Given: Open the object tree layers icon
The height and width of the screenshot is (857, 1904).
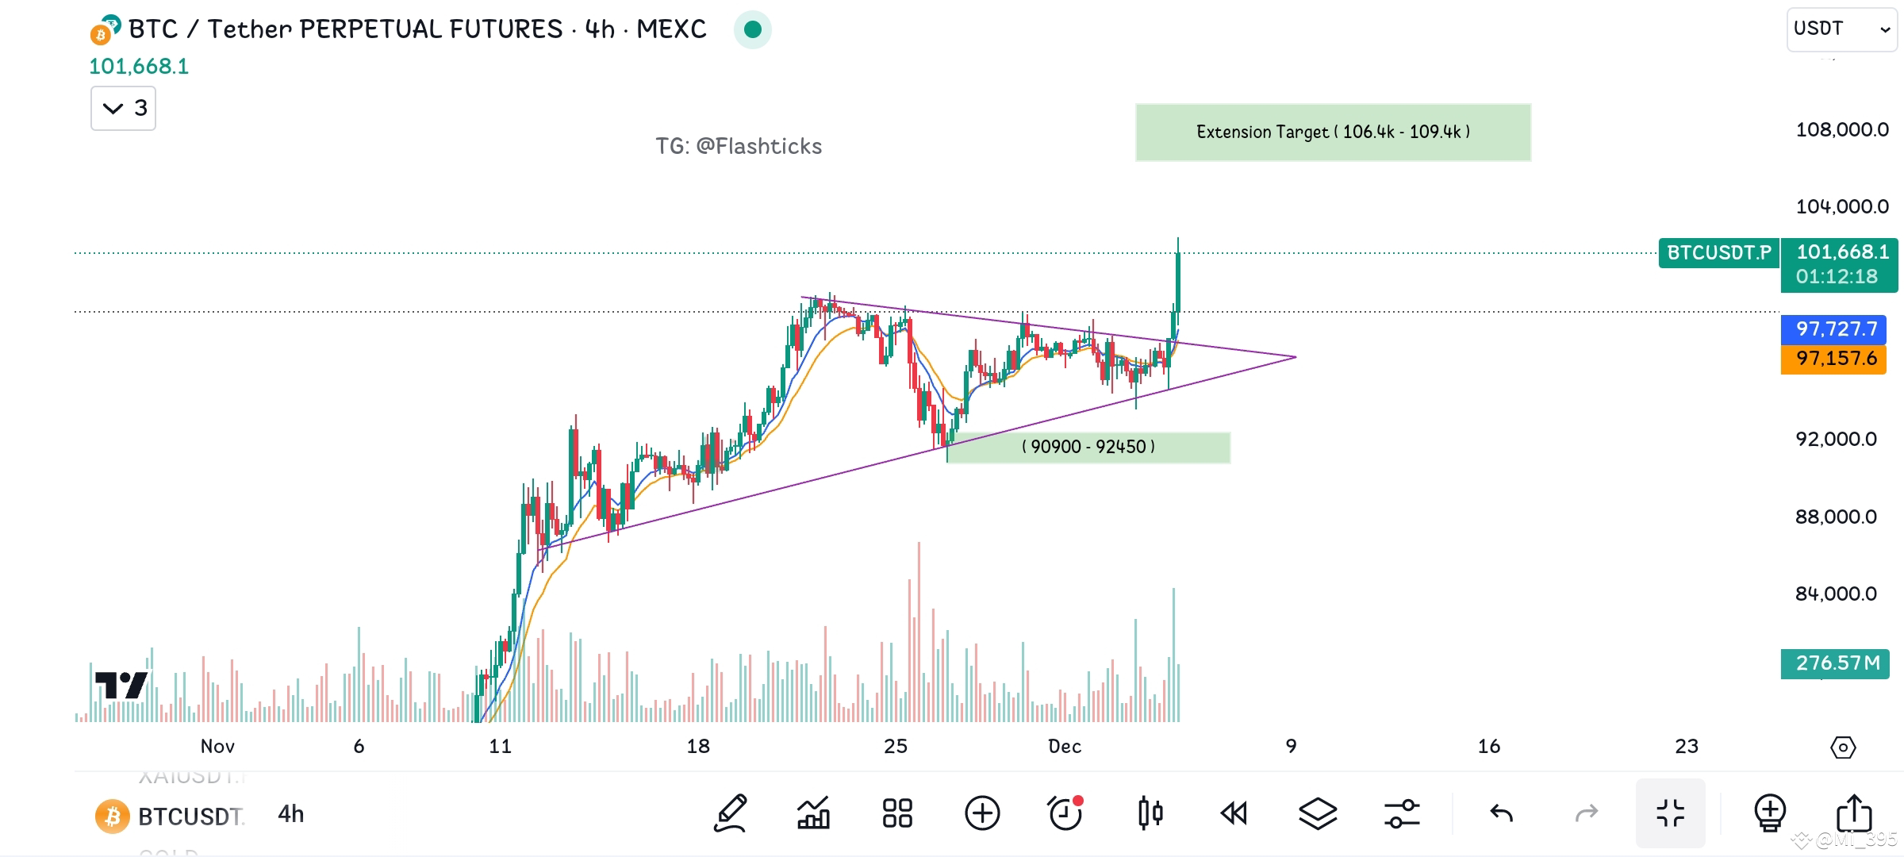Looking at the screenshot, I should pos(1317,813).
